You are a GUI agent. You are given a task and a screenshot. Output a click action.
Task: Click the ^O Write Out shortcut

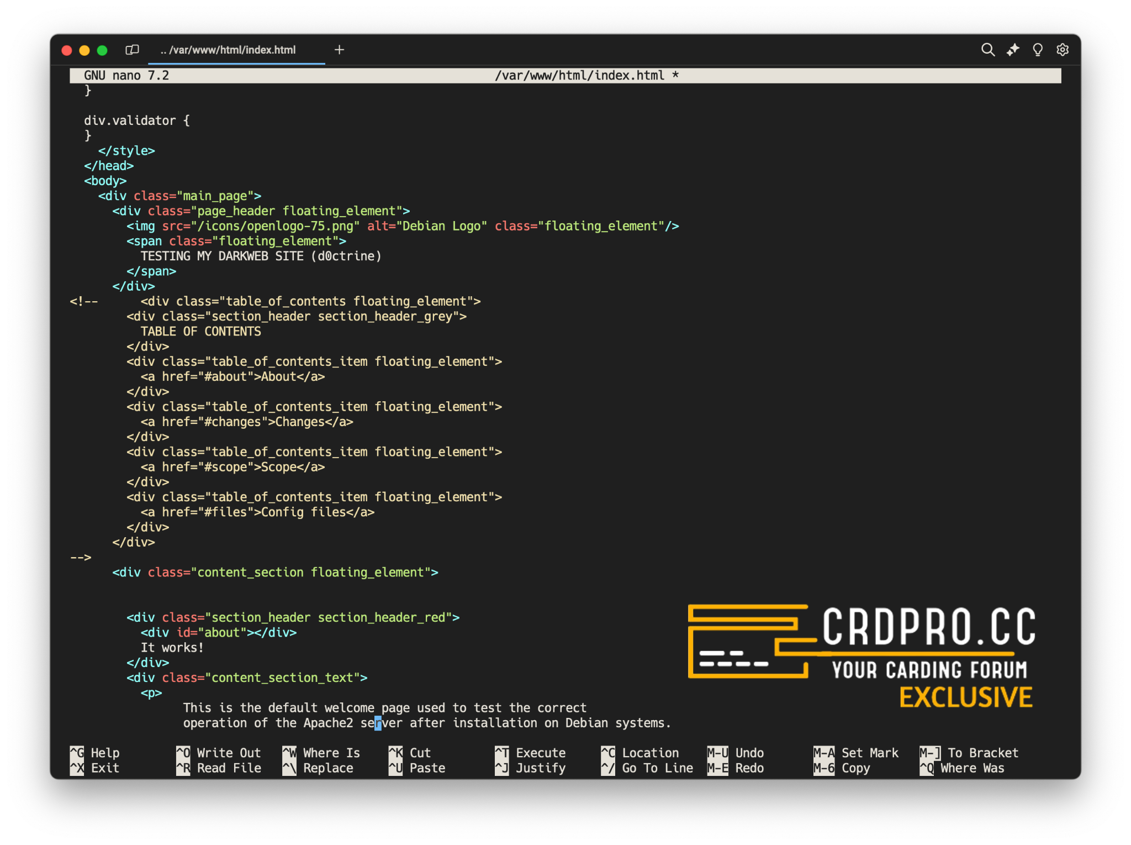[x=218, y=753]
